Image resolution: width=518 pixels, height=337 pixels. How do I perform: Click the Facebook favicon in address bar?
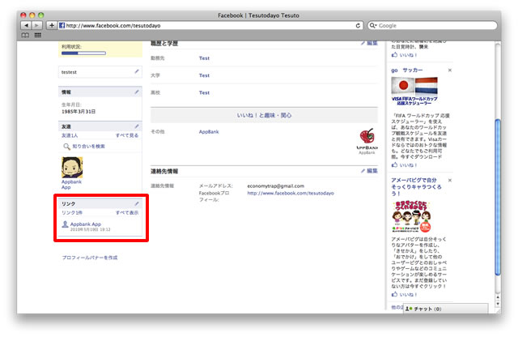62,25
